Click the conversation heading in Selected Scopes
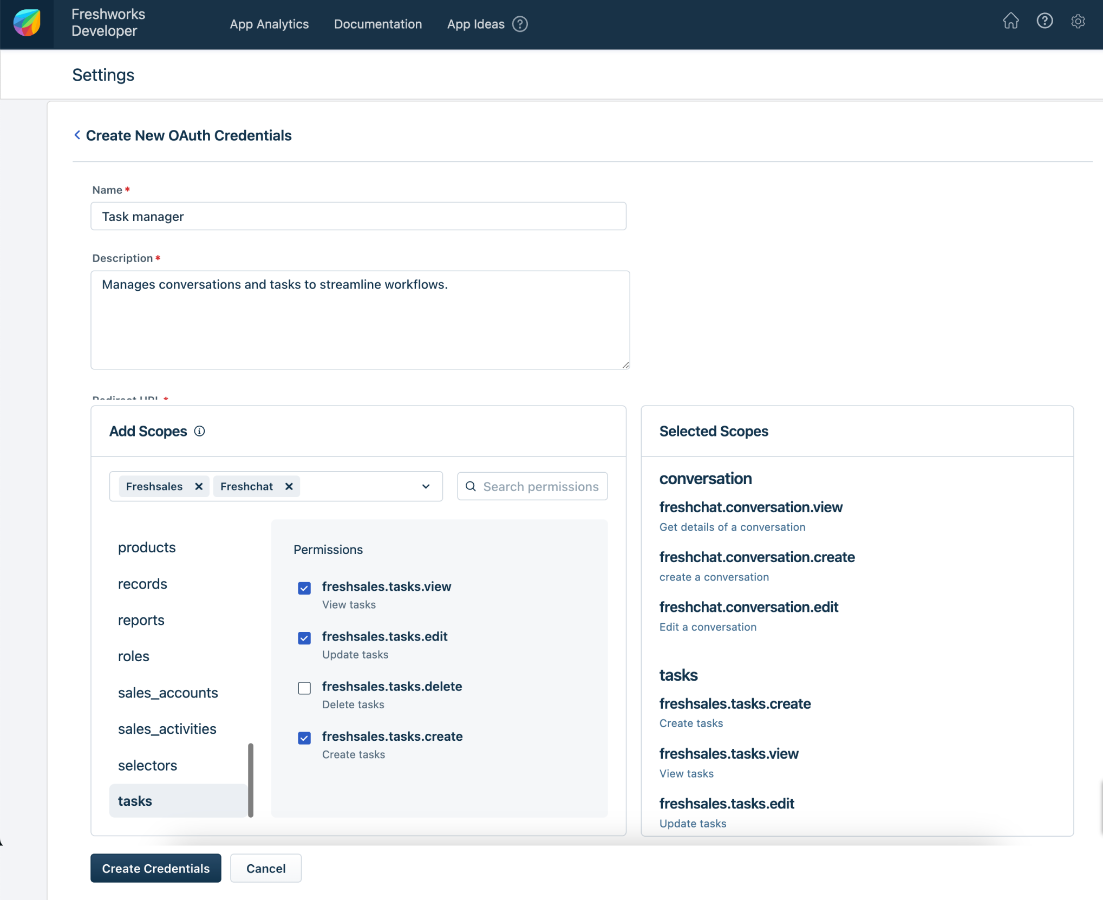1103x900 pixels. [705, 479]
